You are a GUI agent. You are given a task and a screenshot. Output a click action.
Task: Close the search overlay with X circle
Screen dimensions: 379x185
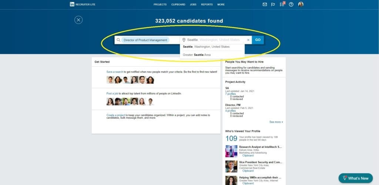click(x=78, y=20)
